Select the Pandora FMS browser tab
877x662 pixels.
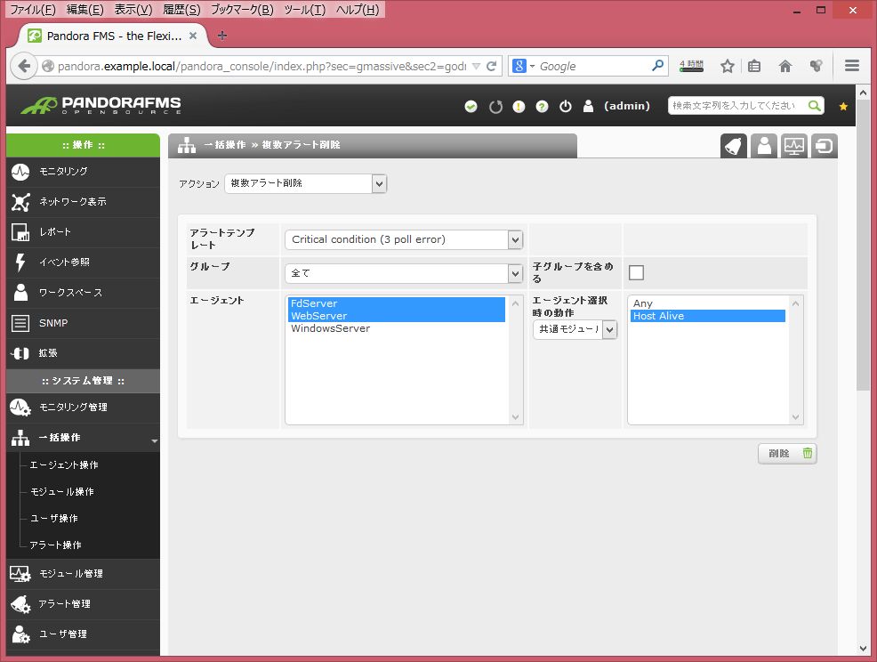point(112,36)
